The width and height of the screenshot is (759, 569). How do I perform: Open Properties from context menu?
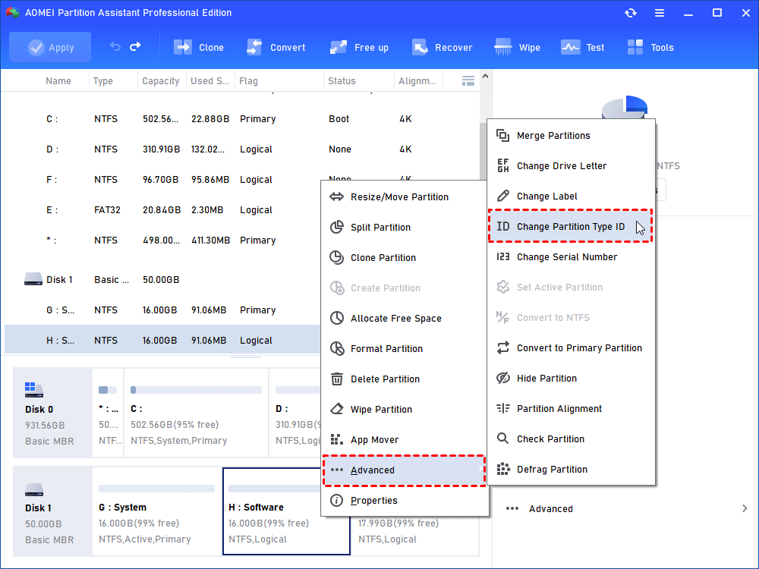(x=405, y=500)
